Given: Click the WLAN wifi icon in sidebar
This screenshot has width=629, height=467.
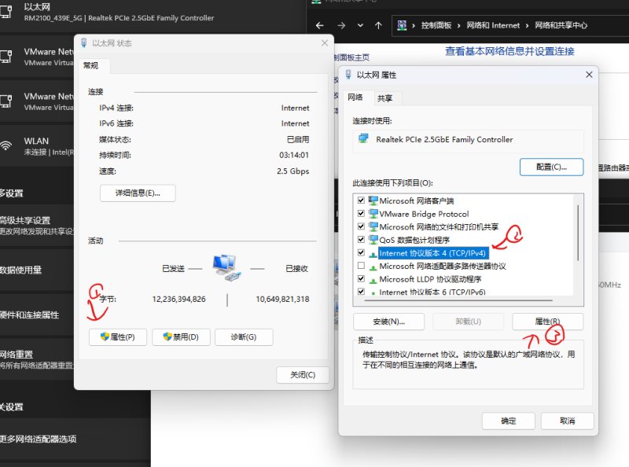Looking at the screenshot, I should [6, 145].
